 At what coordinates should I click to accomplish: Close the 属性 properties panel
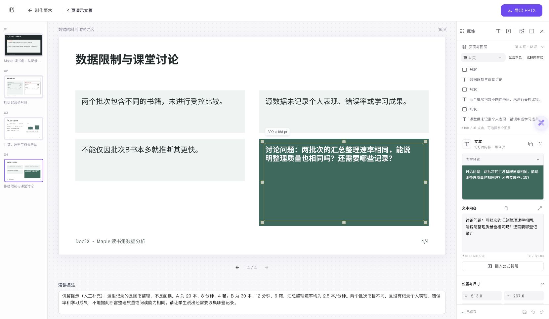pos(542,31)
